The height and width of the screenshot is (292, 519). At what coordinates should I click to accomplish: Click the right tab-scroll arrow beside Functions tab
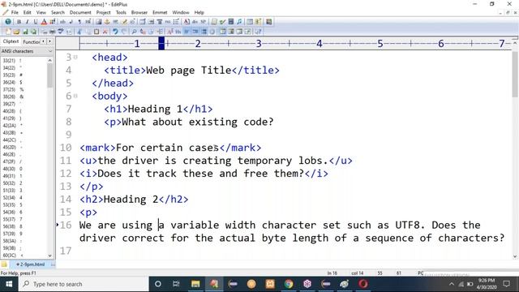coord(49,41)
